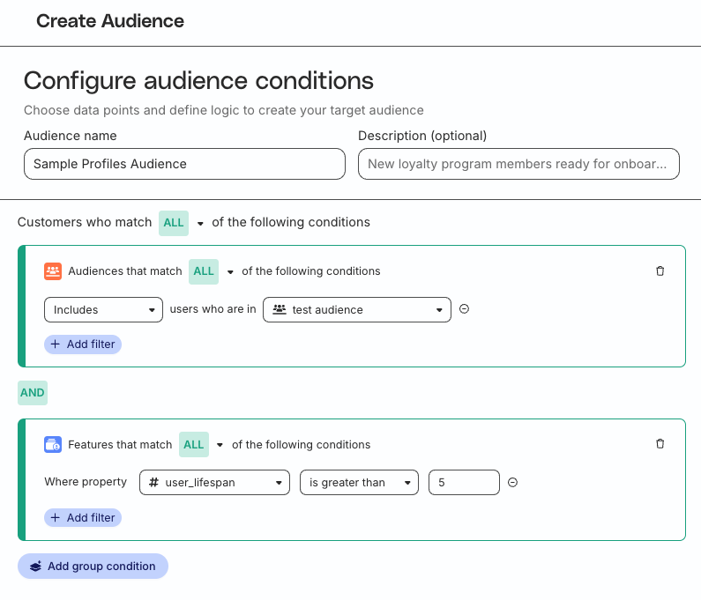Delete the Features condition group via trash icon
701x600 pixels.
(660, 445)
